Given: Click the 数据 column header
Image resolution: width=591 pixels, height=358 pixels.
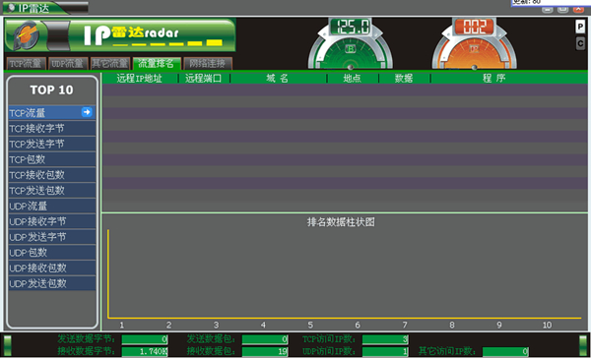Looking at the screenshot, I should tap(404, 79).
